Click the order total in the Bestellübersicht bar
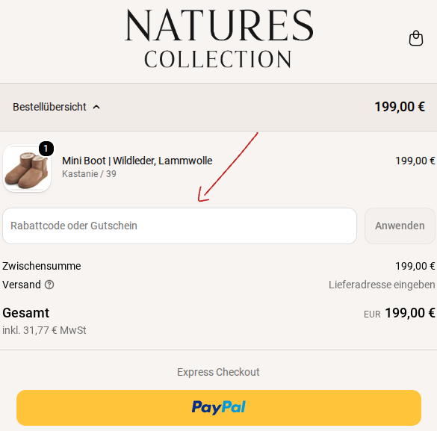The height and width of the screenshot is (431, 437). [x=400, y=107]
